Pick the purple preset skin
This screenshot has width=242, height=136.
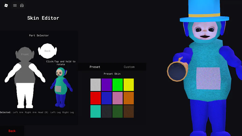click(106, 85)
